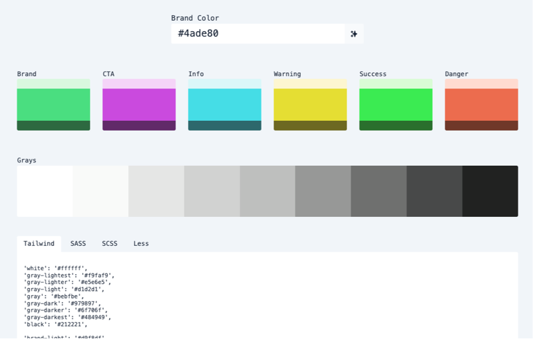Select the CTA light pink strip
533x342 pixels.
click(x=139, y=84)
